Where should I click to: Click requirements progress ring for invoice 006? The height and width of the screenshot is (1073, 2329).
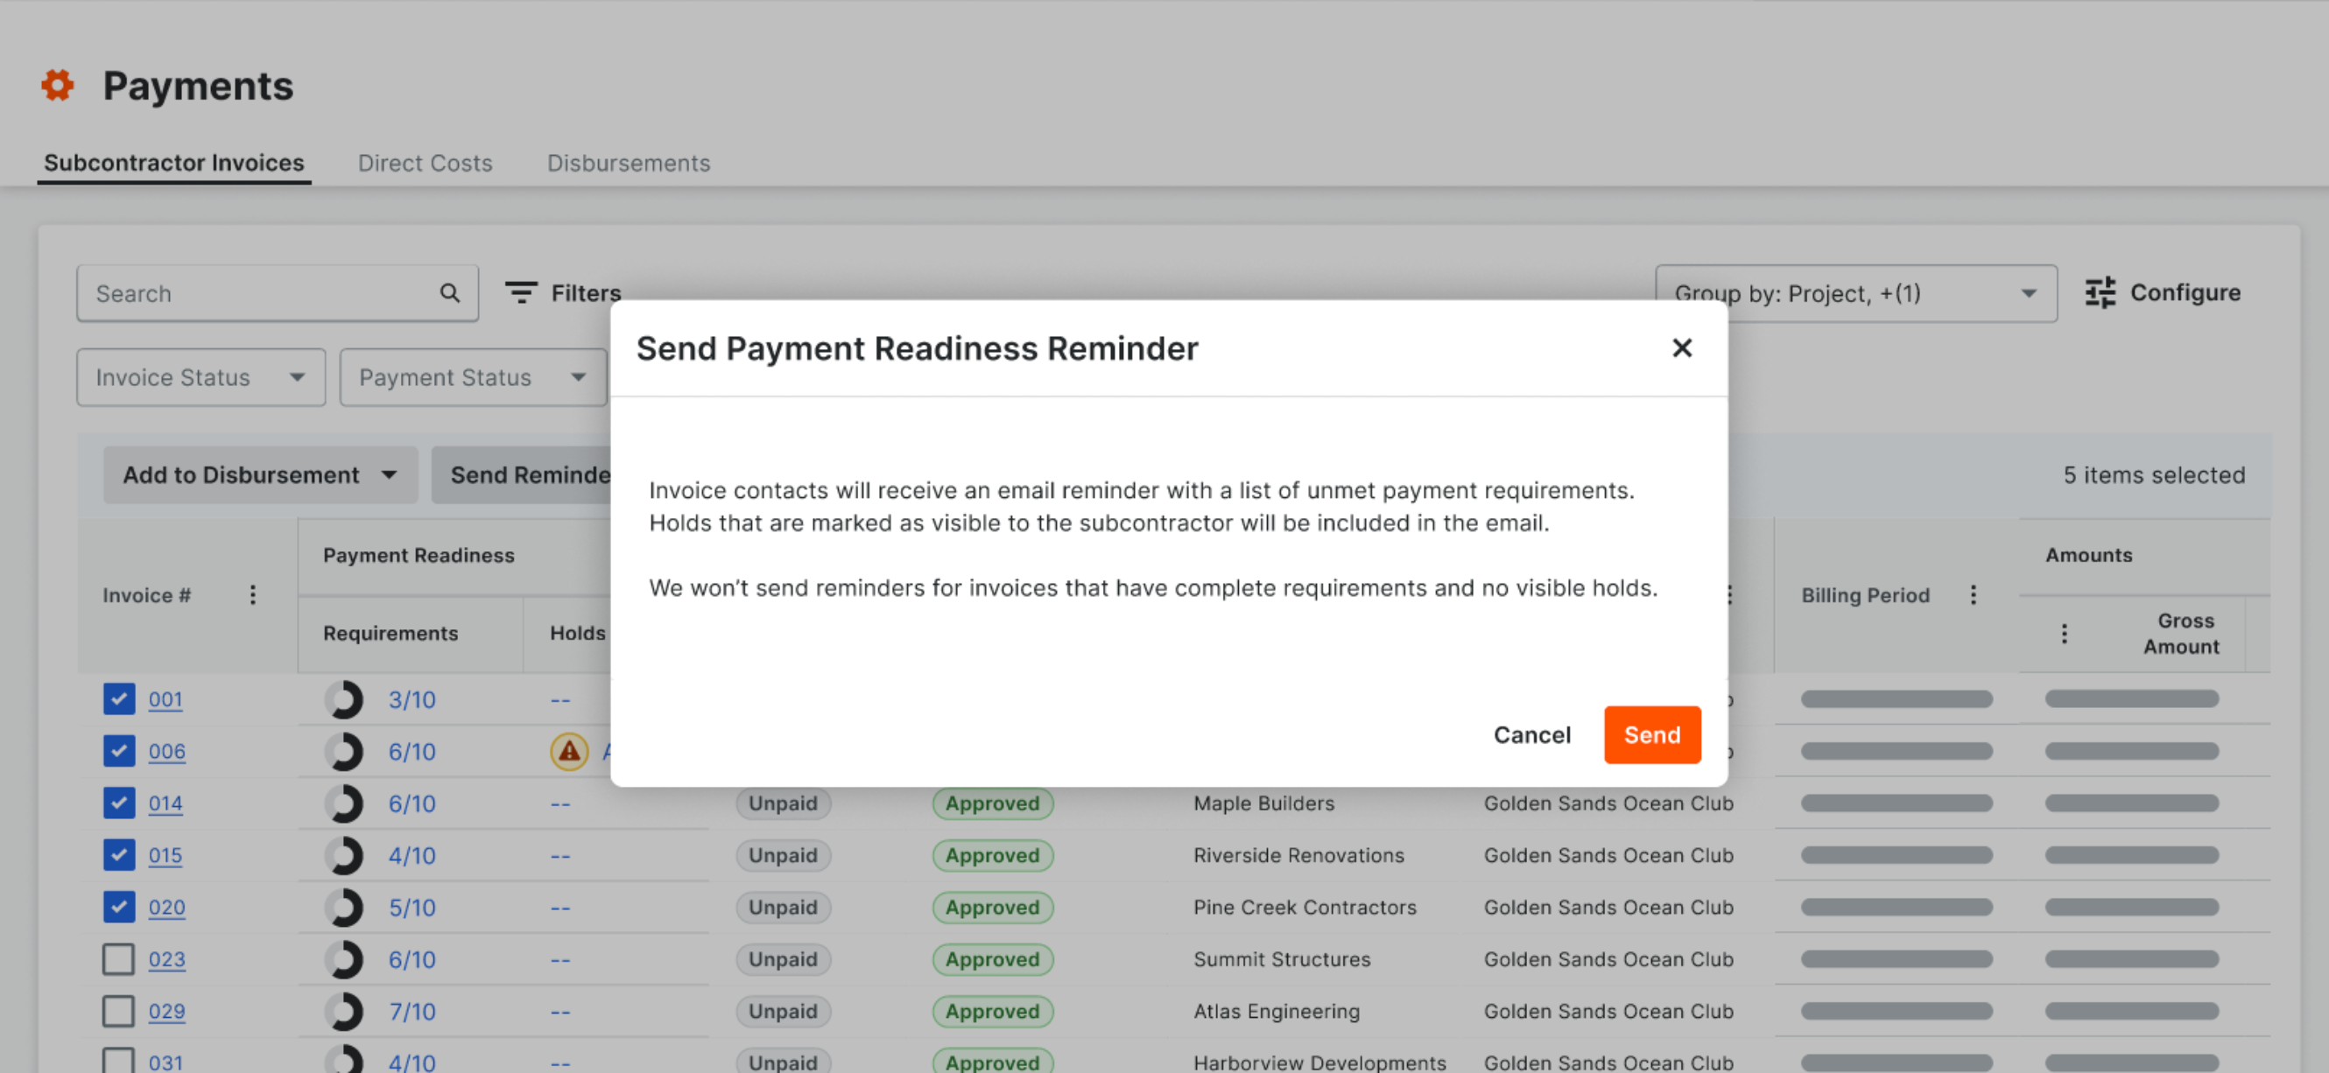343,751
